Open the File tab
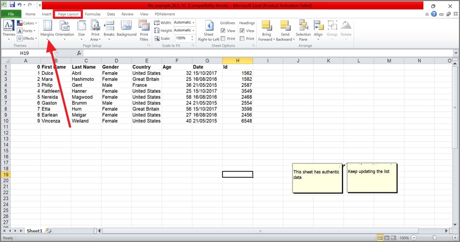This screenshot has height=242, width=460. (x=11, y=14)
